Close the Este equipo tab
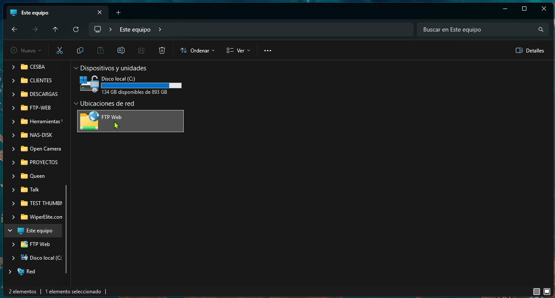 point(100,12)
